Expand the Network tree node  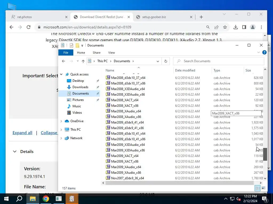pos(61,138)
